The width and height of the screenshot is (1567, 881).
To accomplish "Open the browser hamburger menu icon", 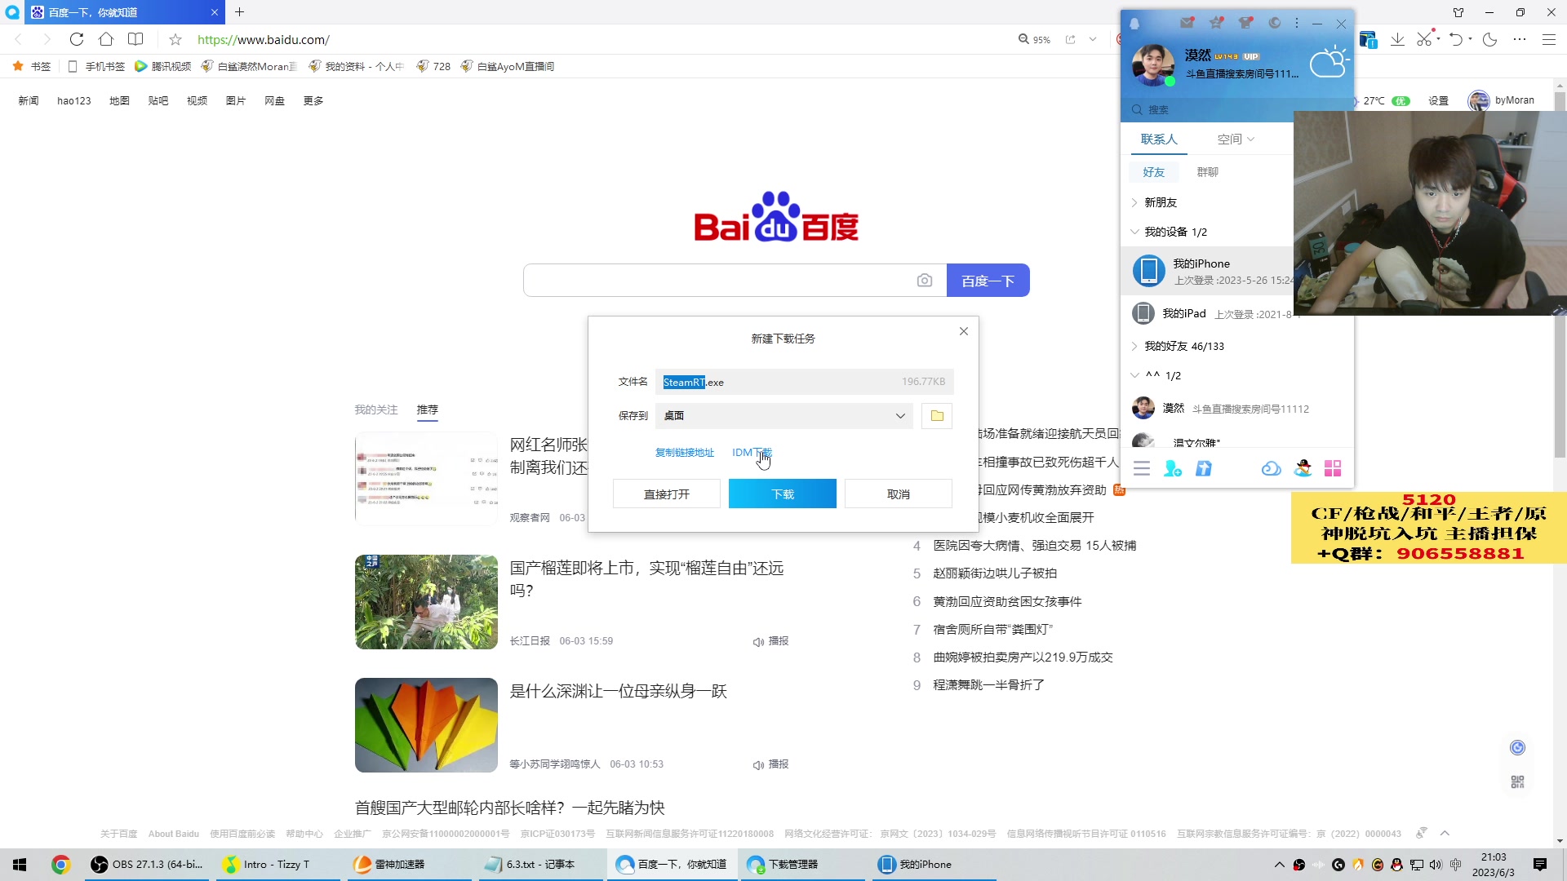I will pos(1549,39).
